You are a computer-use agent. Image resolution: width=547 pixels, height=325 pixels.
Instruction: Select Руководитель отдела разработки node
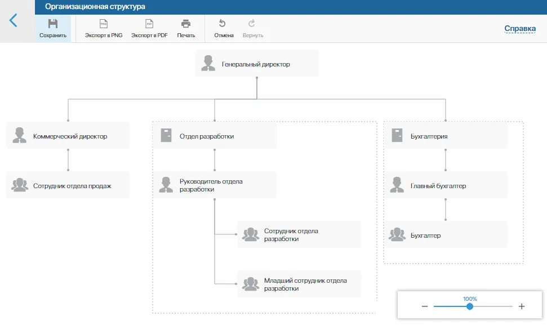215,185
